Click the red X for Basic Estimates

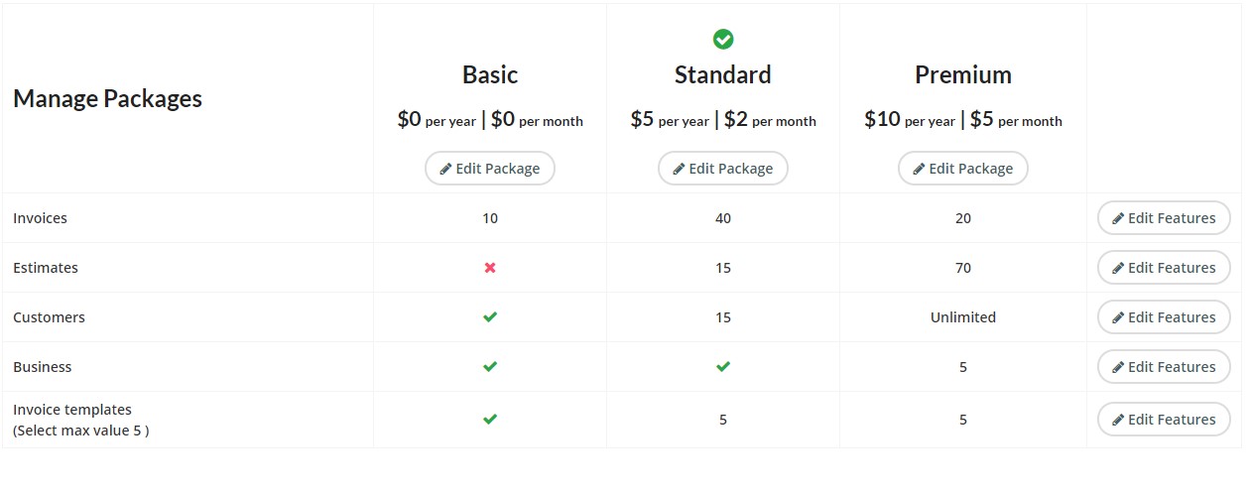[490, 268]
